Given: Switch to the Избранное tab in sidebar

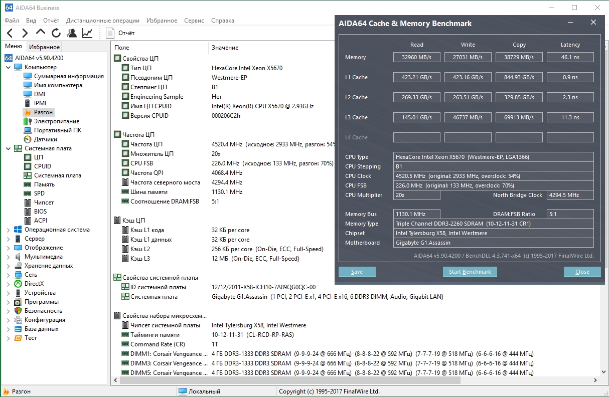Looking at the screenshot, I should (x=45, y=47).
